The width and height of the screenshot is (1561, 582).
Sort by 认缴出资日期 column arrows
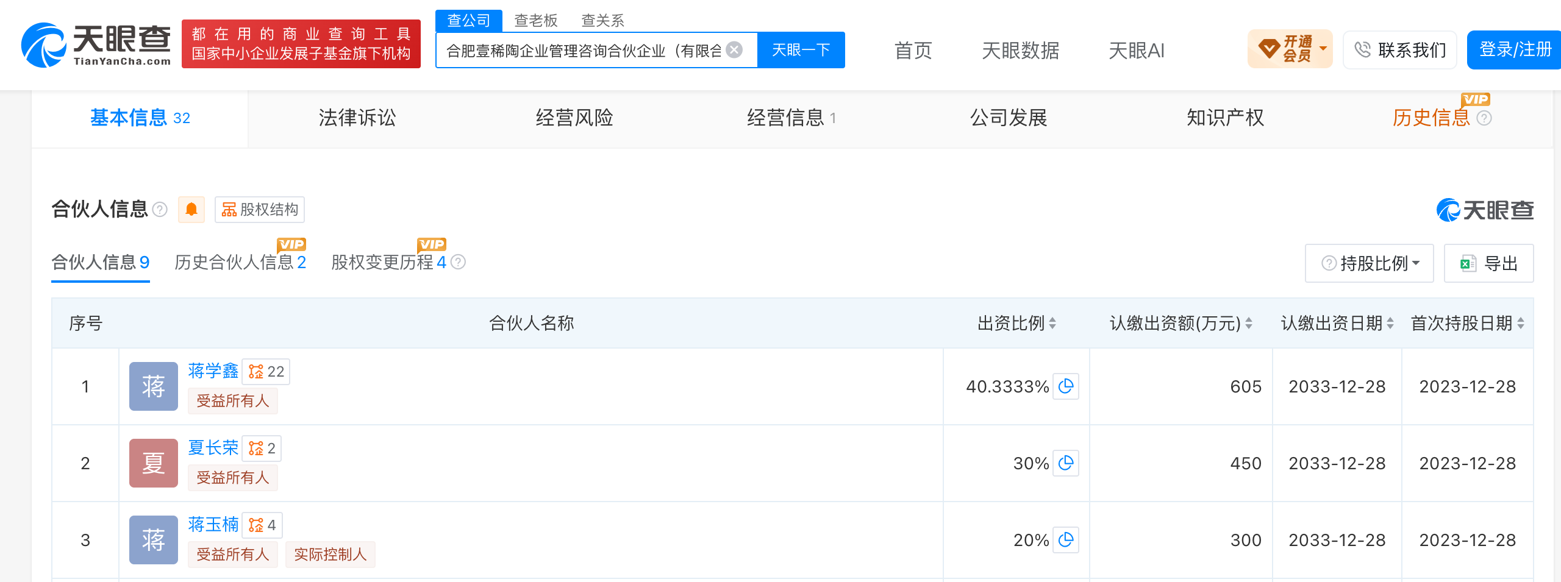pyautogui.click(x=1390, y=323)
